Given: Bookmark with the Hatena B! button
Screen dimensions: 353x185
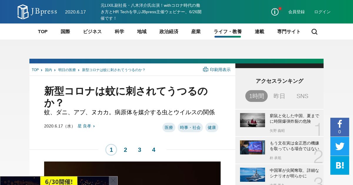Looking at the screenshot, I should pos(340,165).
